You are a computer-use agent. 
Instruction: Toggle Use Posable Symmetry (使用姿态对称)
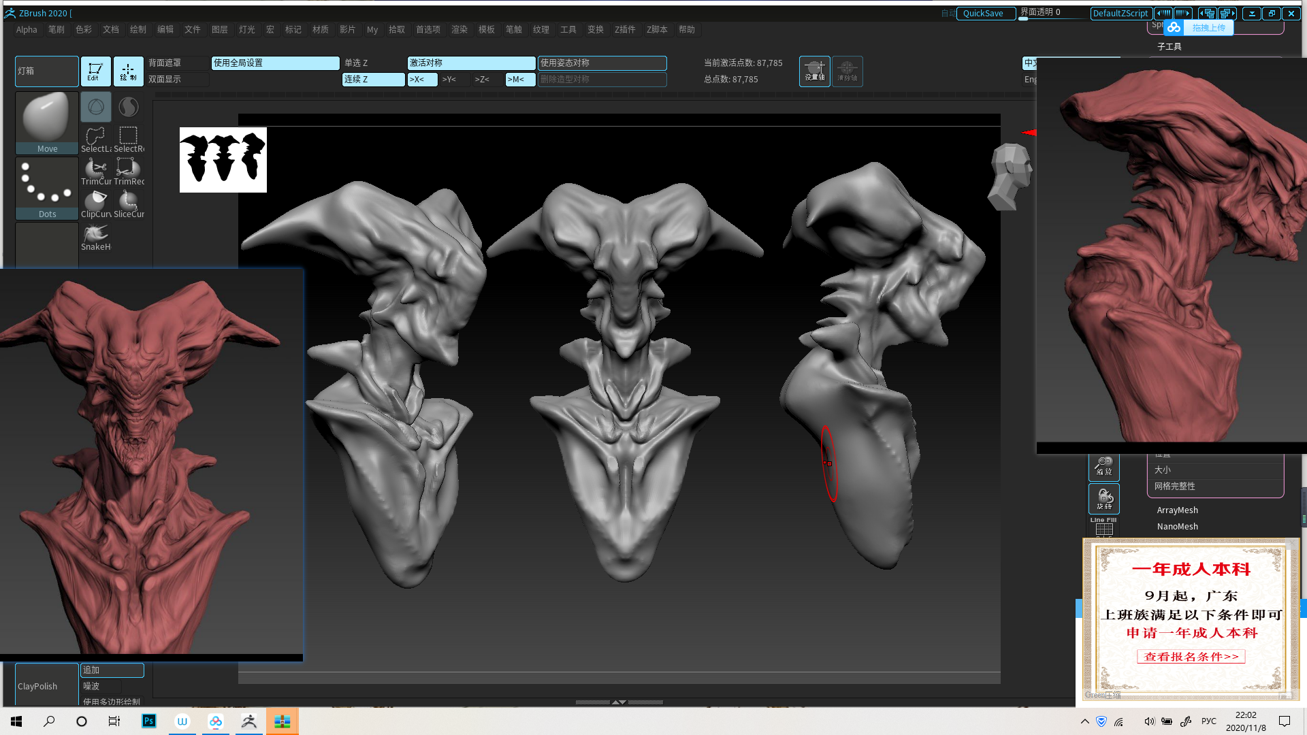pyautogui.click(x=602, y=63)
